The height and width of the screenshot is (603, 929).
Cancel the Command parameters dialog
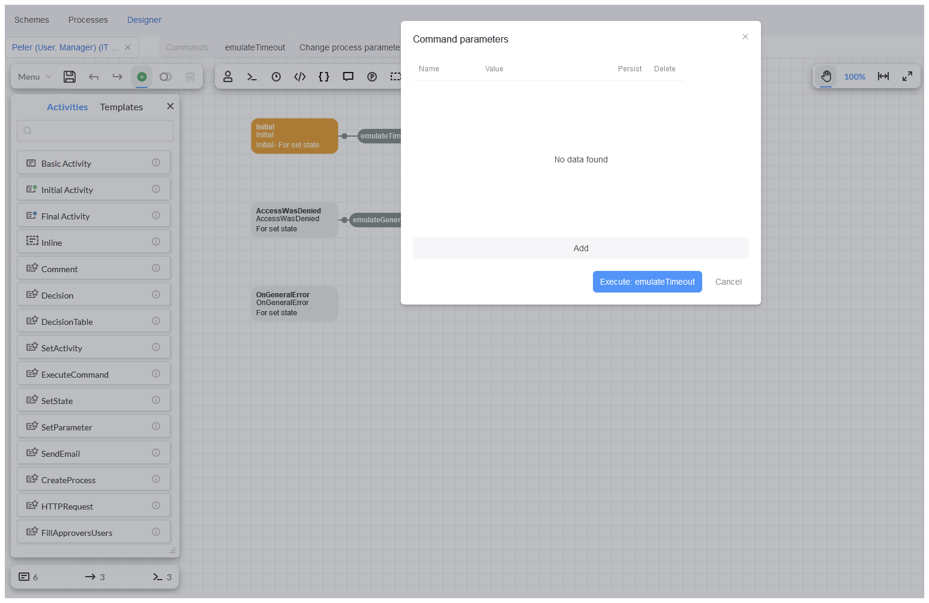click(729, 282)
